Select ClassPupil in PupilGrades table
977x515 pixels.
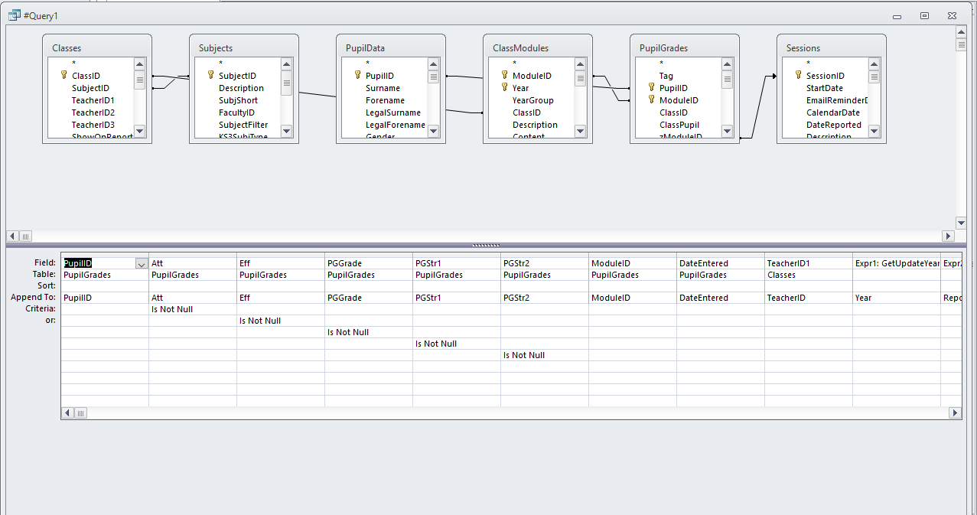tap(679, 125)
